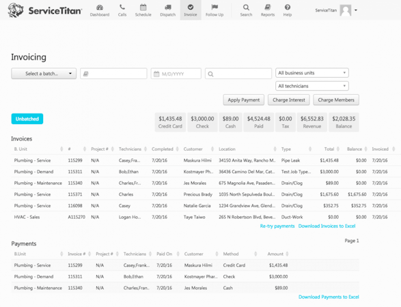Screen dimensions: 401x307
Task: Click the book icon input field
Action: click(113, 74)
